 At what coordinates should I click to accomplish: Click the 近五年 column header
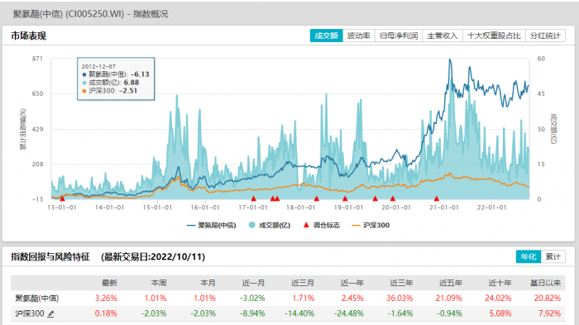tap(451, 283)
